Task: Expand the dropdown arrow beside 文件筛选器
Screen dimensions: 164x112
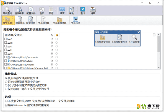Action: pos(51,20)
